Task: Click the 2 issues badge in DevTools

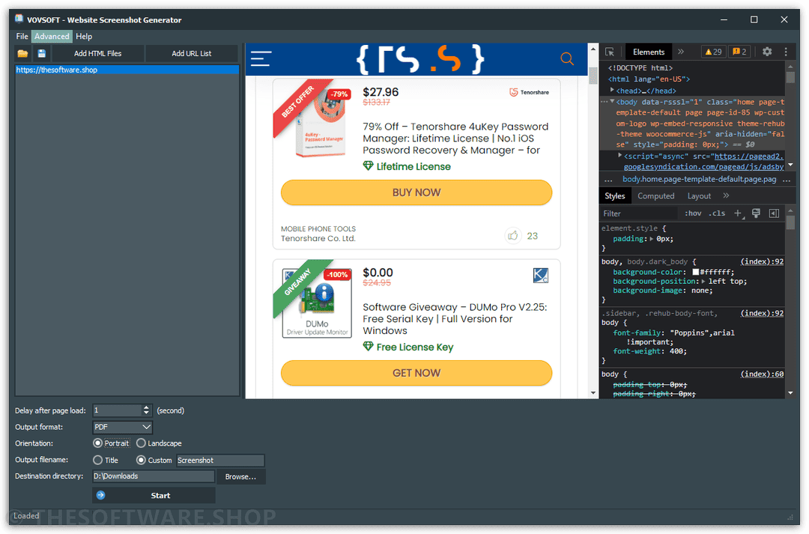Action: tap(739, 52)
